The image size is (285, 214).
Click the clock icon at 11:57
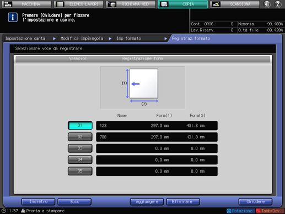point(4,211)
